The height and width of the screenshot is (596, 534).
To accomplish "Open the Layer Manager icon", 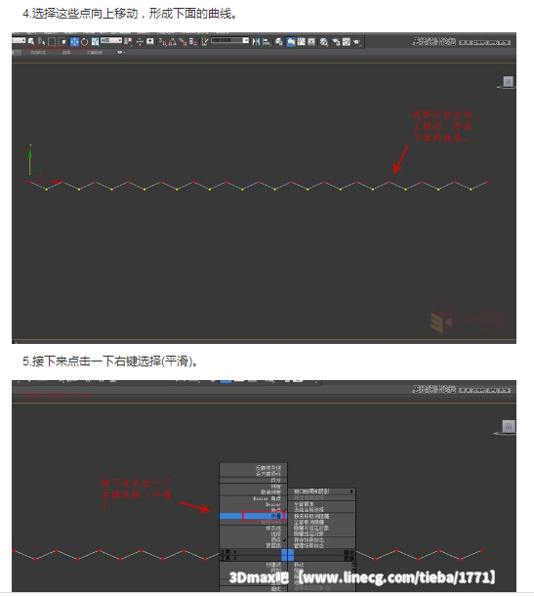I will pos(279,41).
